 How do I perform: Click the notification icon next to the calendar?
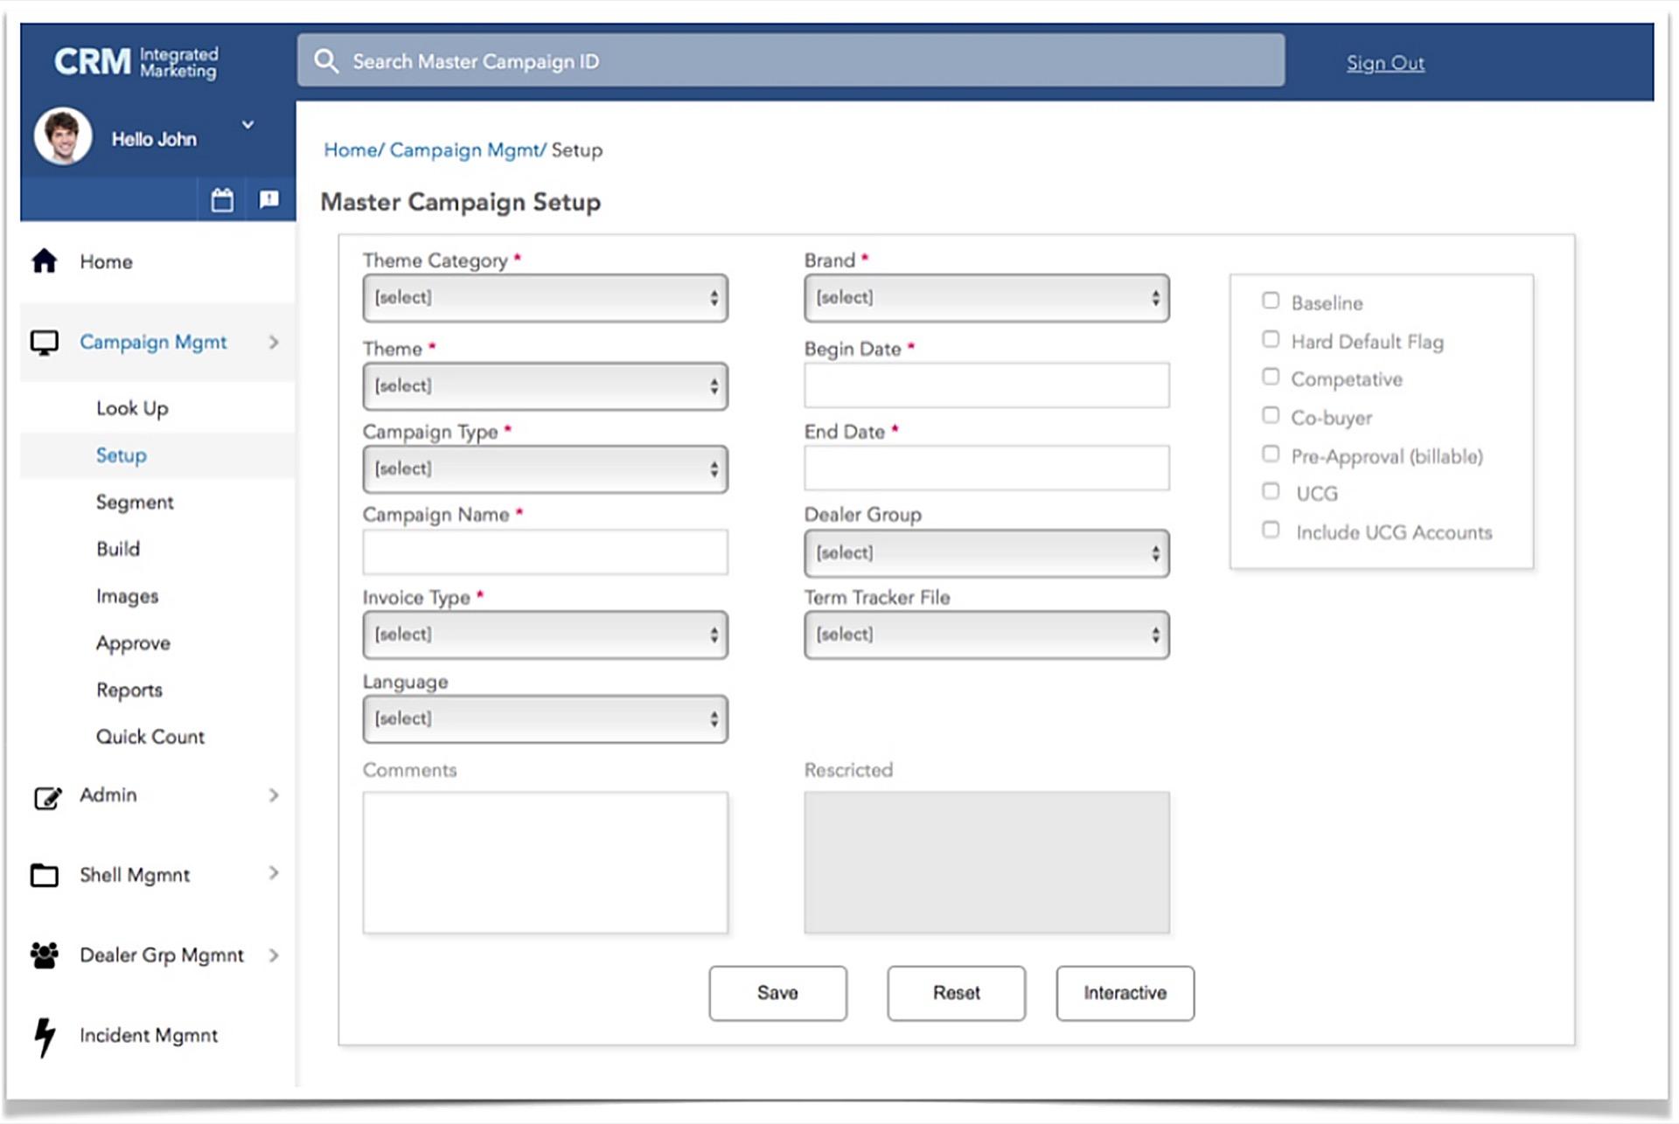tap(270, 199)
